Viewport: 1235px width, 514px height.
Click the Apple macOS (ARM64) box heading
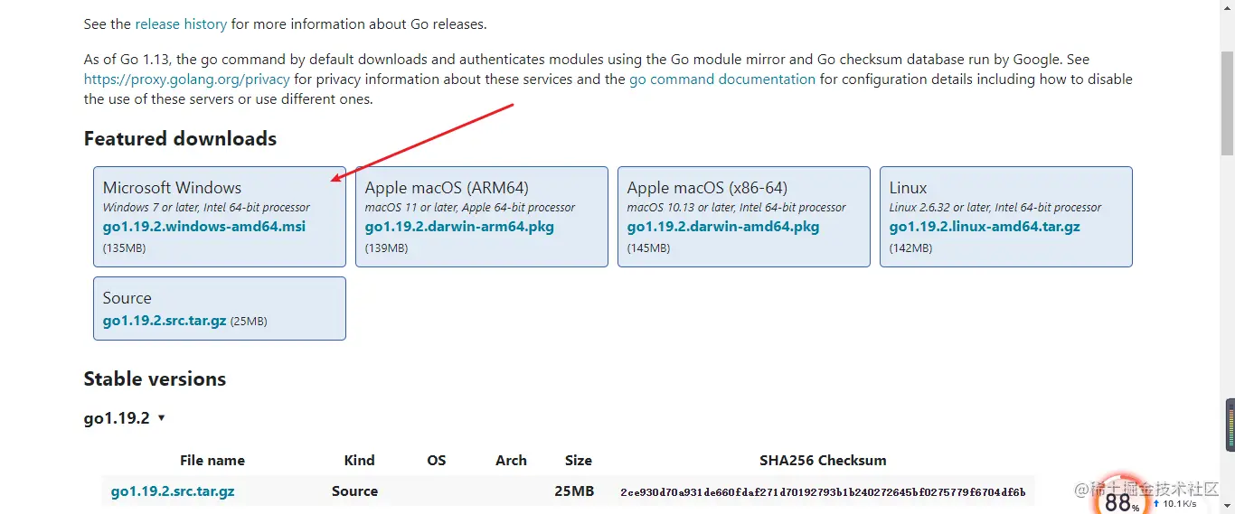(x=447, y=188)
